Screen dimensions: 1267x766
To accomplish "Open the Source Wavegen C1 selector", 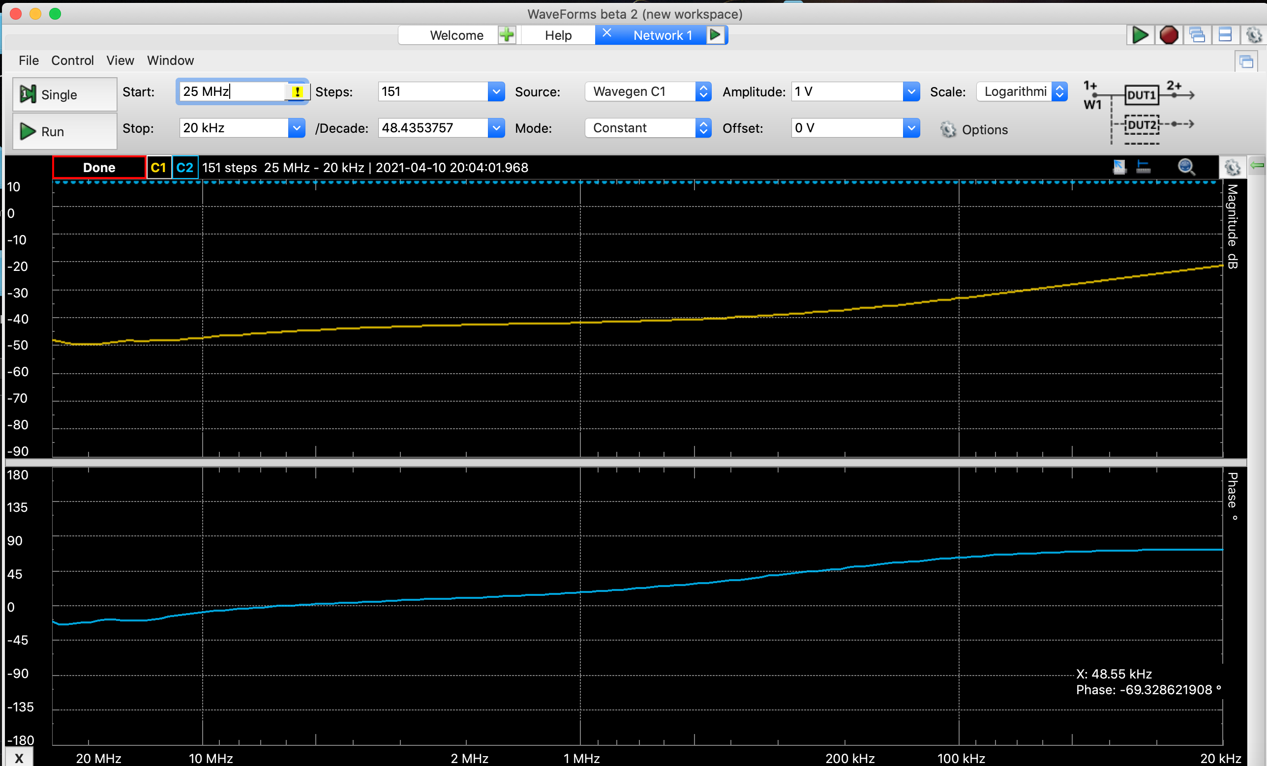I will 648,91.
